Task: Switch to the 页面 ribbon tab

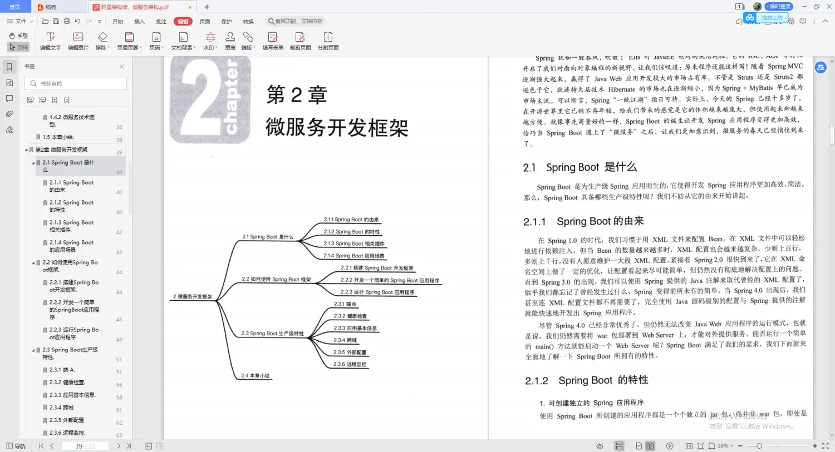Action: pyautogui.click(x=205, y=22)
